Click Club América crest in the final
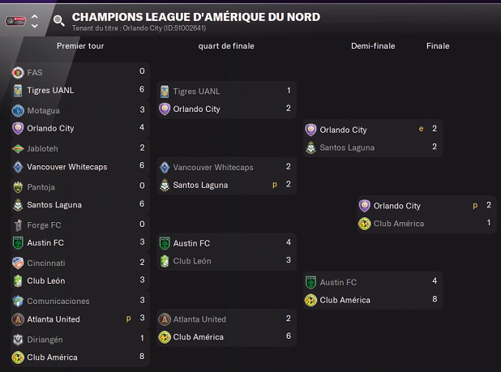501x372 pixels. 364,224
